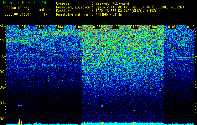Click the 0.6 frequency axis label
The image size is (197, 125).
click(2, 119)
